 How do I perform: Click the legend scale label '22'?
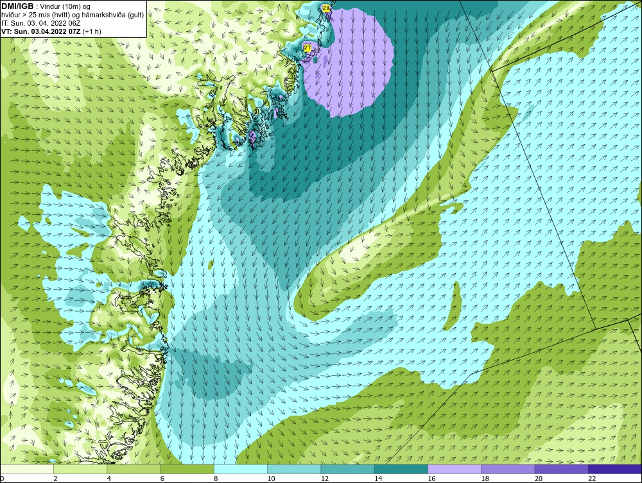592,479
